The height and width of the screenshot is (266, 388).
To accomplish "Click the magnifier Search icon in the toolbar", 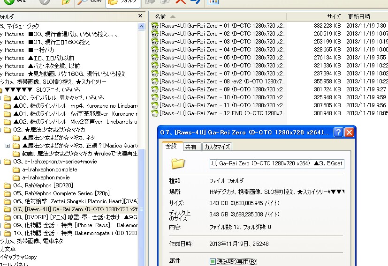I will point(82,2).
